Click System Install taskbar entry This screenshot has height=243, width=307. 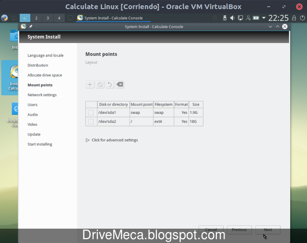pyautogui.click(x=113, y=18)
